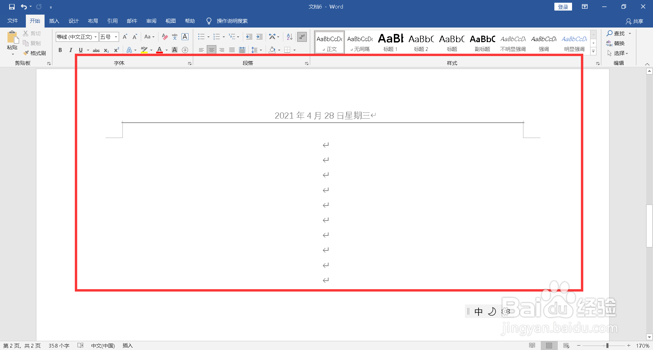Justify the paragraph text

pos(232,50)
